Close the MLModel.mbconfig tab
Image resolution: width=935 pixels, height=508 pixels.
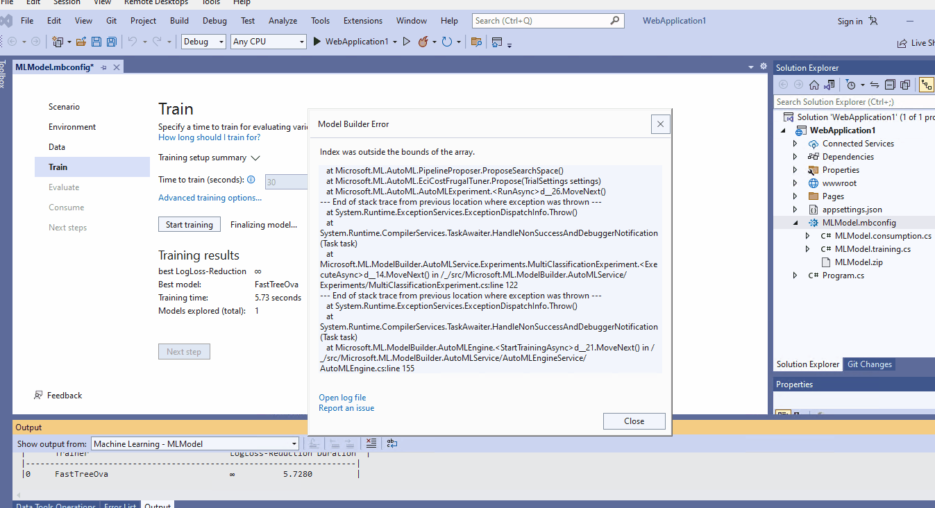click(x=117, y=67)
